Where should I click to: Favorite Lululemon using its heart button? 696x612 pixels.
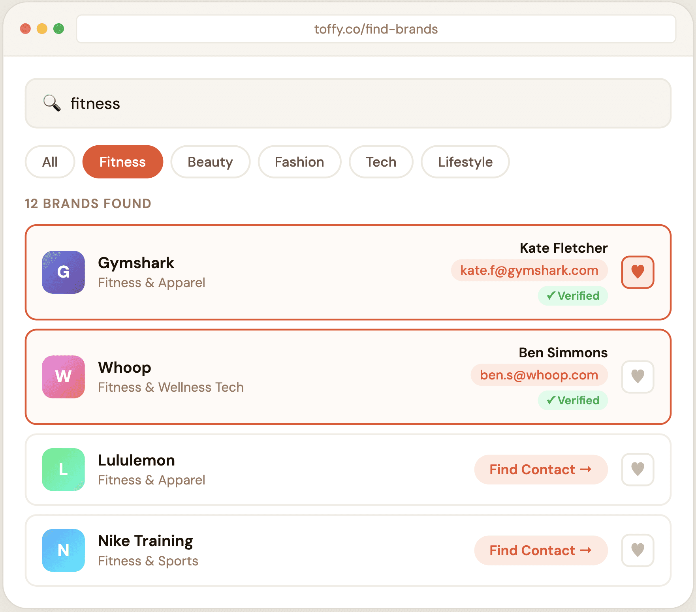pos(638,469)
